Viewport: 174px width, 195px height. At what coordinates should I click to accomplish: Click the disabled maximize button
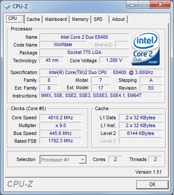coord(144,5)
